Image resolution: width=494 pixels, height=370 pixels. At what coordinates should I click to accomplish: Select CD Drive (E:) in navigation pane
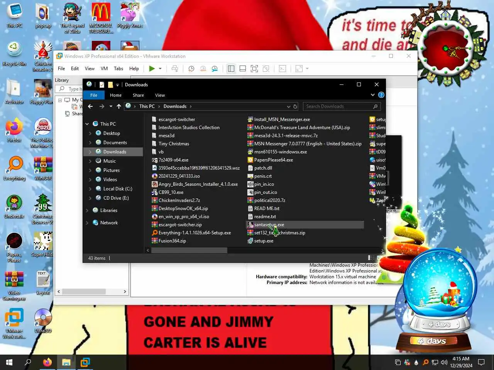[x=116, y=198]
